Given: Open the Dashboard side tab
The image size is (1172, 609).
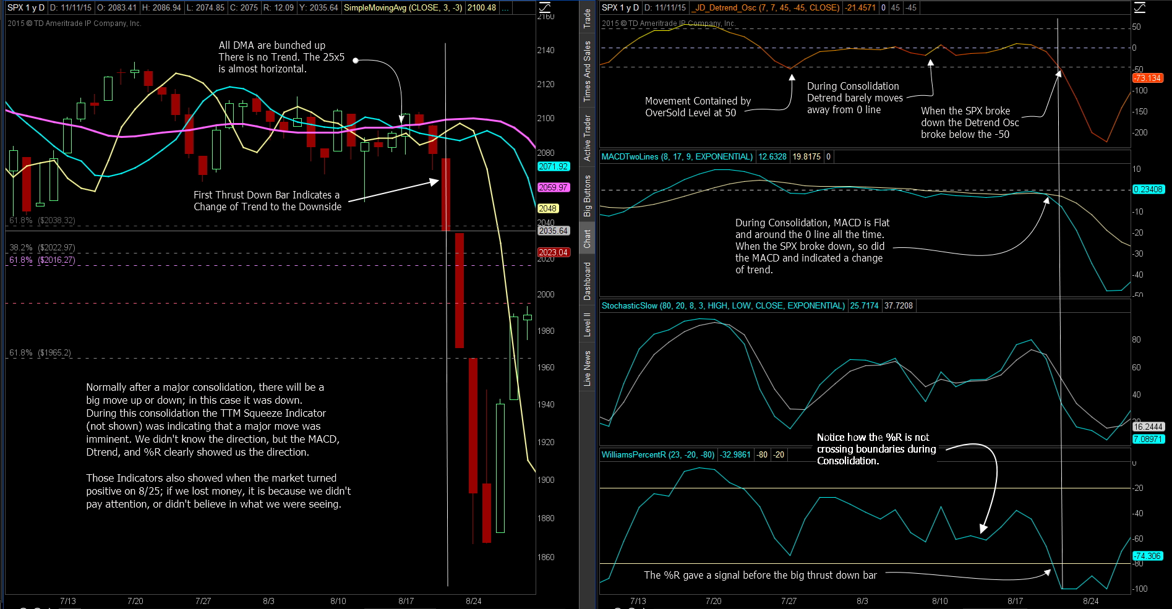Looking at the screenshot, I should (587, 281).
